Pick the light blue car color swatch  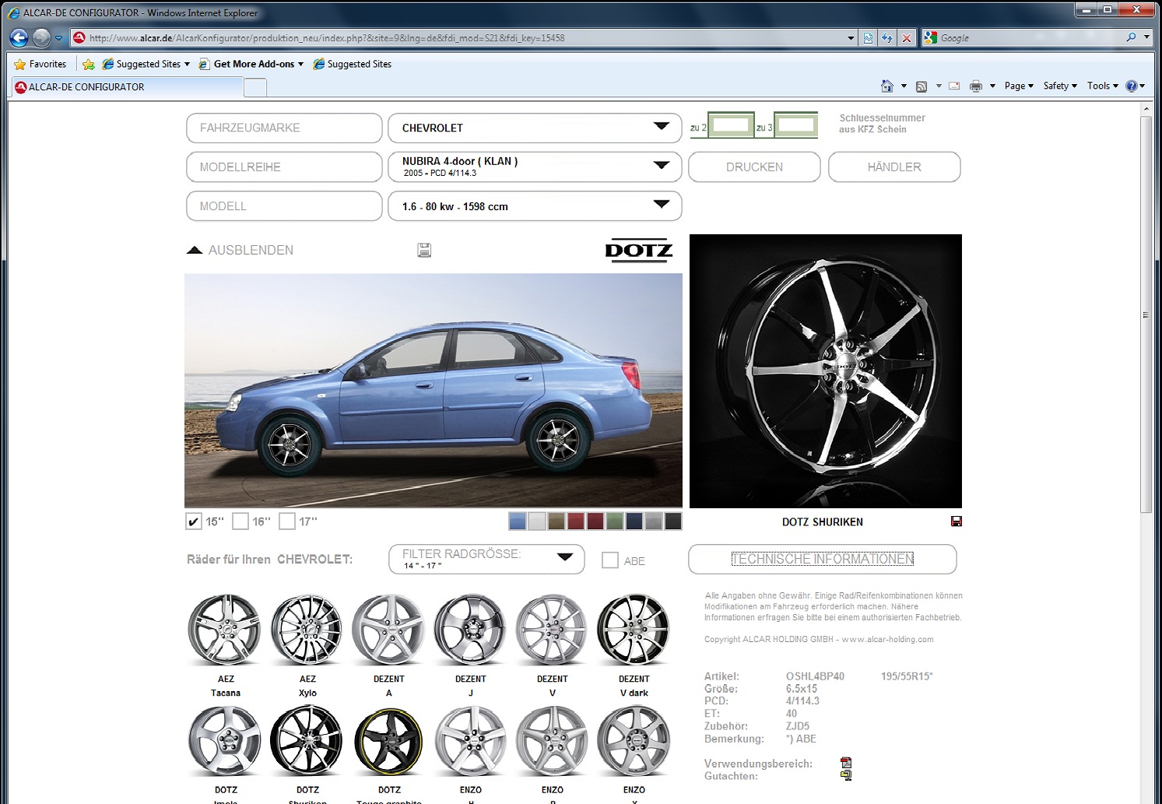coord(518,521)
